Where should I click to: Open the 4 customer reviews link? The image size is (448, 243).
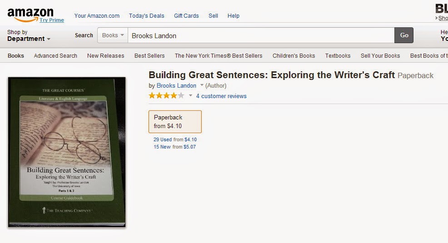pyautogui.click(x=221, y=96)
